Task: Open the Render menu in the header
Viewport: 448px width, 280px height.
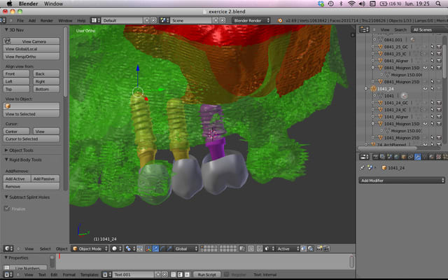Action: point(46,21)
